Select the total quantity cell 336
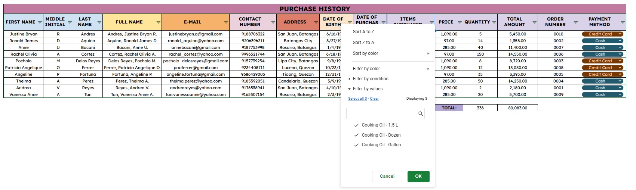Screen dimensions: 636x190 coord(480,108)
